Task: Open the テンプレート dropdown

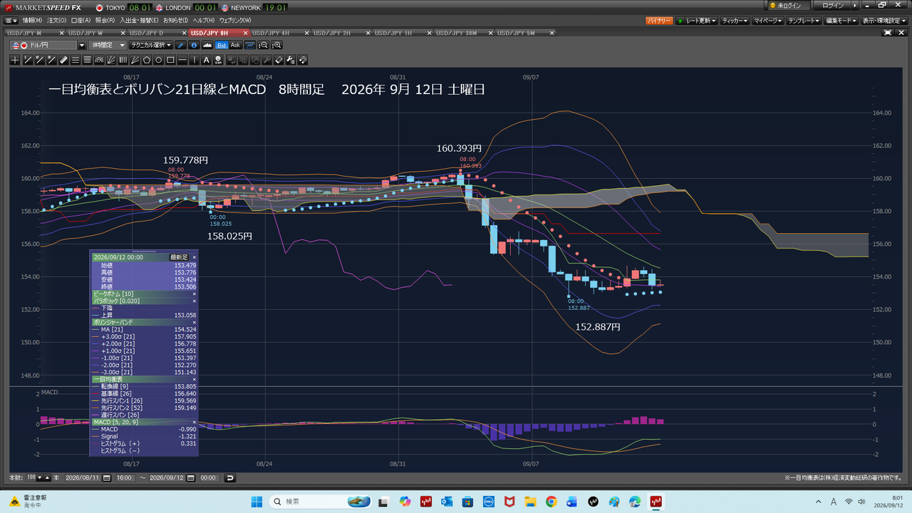Action: [x=804, y=21]
